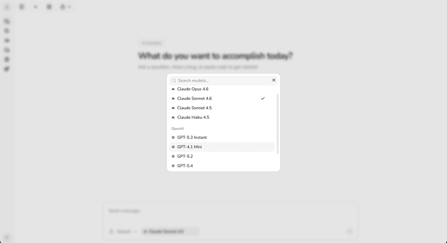
Task: Select Claude Opus 4.6 as the model
Action: 193,89
